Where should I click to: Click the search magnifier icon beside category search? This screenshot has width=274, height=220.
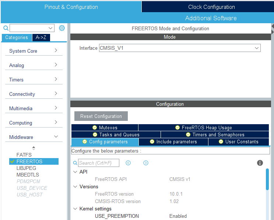click(x=6, y=28)
